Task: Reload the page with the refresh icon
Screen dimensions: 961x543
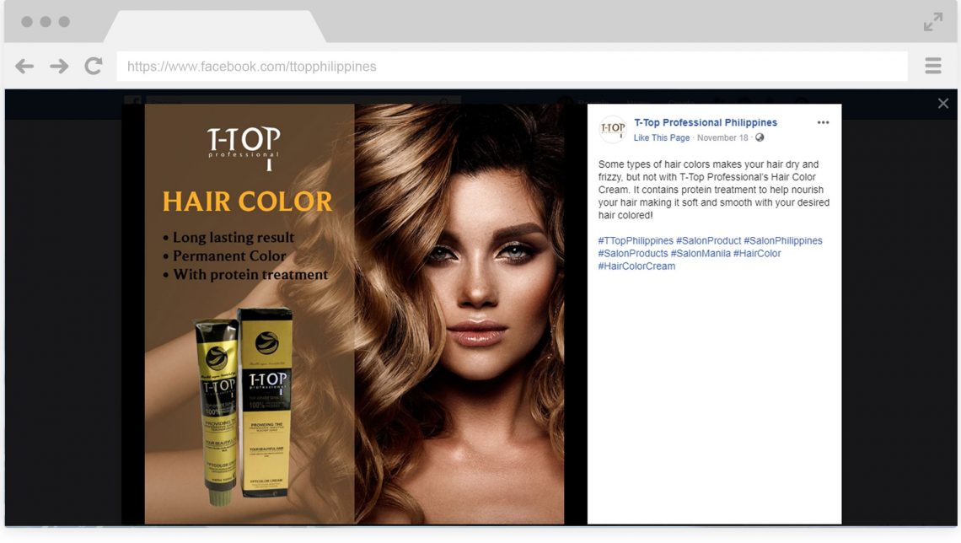Action: click(94, 67)
